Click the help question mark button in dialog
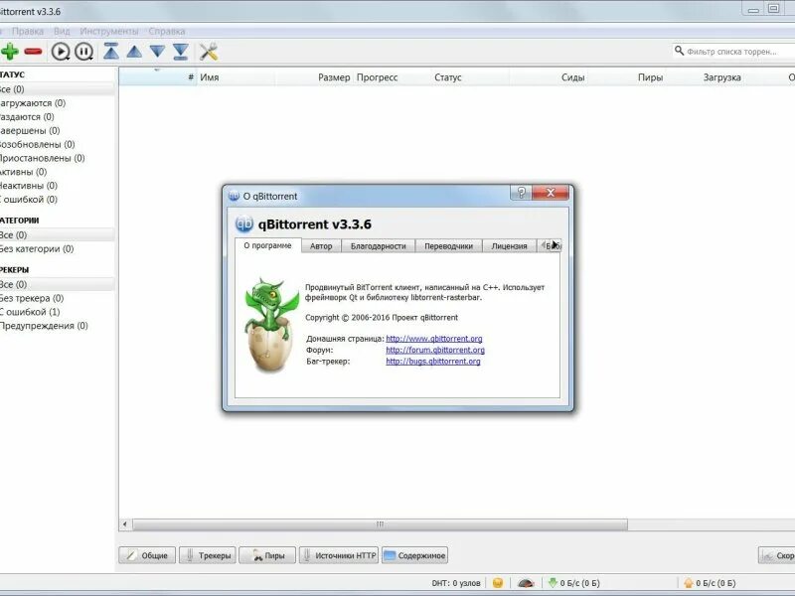The image size is (795, 596). 521,193
